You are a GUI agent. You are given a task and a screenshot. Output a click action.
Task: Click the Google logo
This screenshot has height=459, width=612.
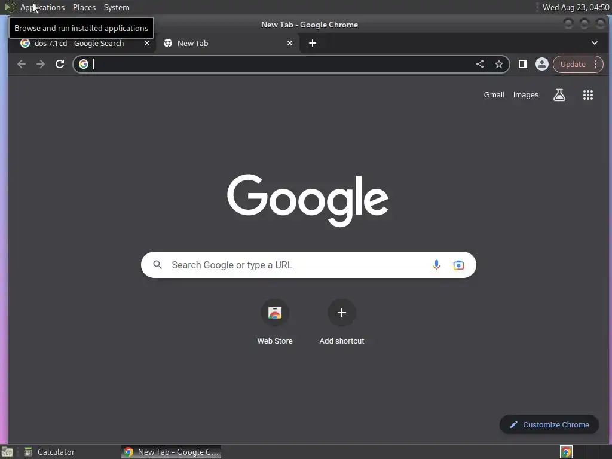coord(308,200)
